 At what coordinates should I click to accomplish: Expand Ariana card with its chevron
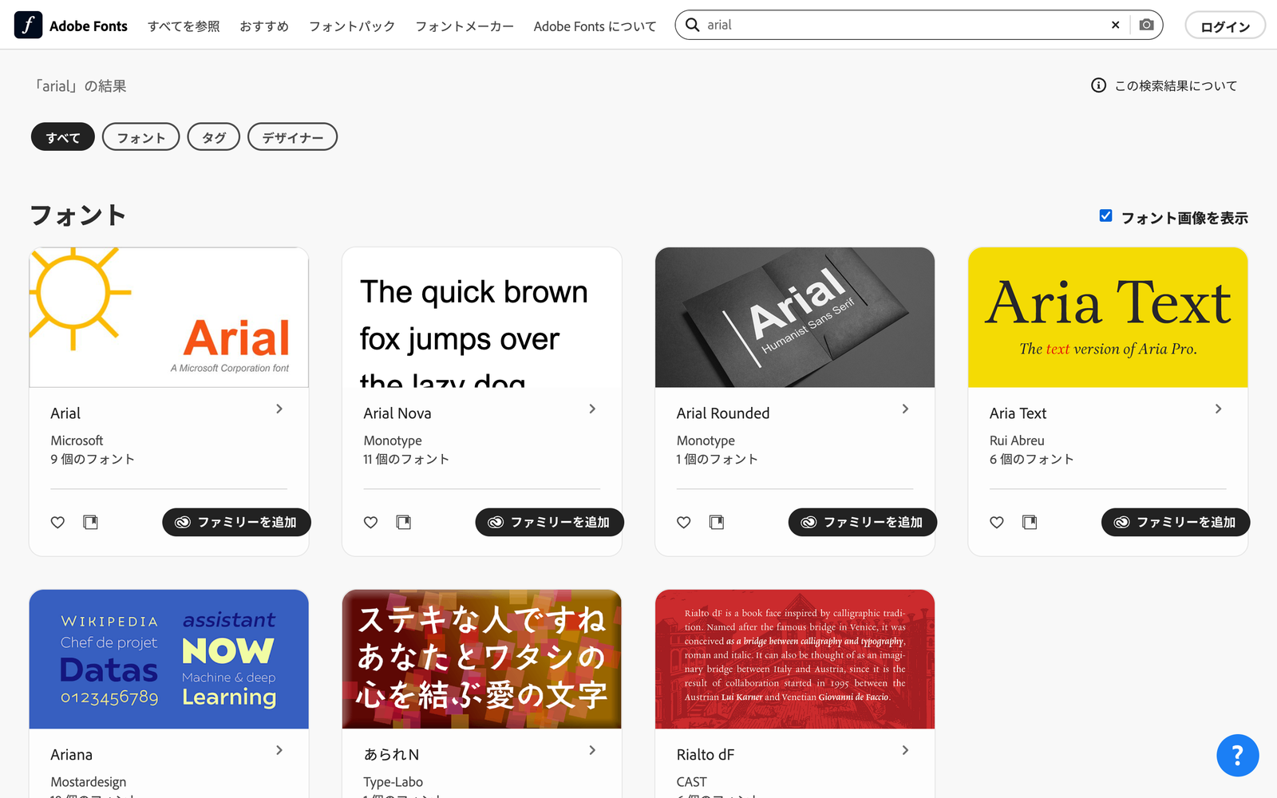tap(279, 750)
